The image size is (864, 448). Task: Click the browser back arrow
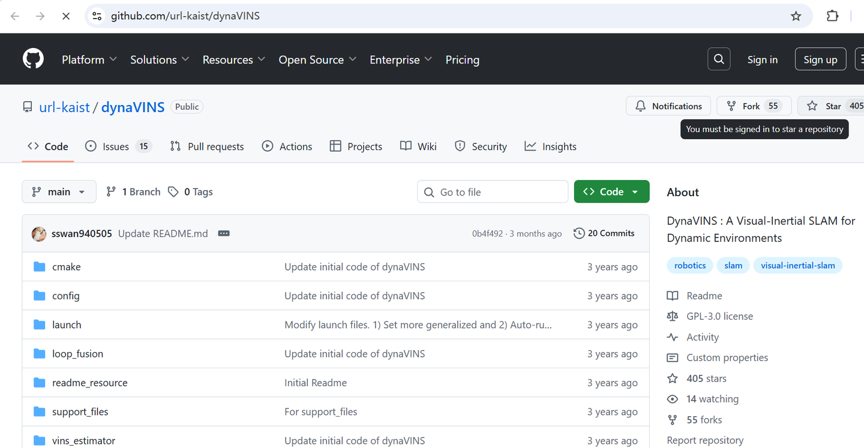[15, 16]
